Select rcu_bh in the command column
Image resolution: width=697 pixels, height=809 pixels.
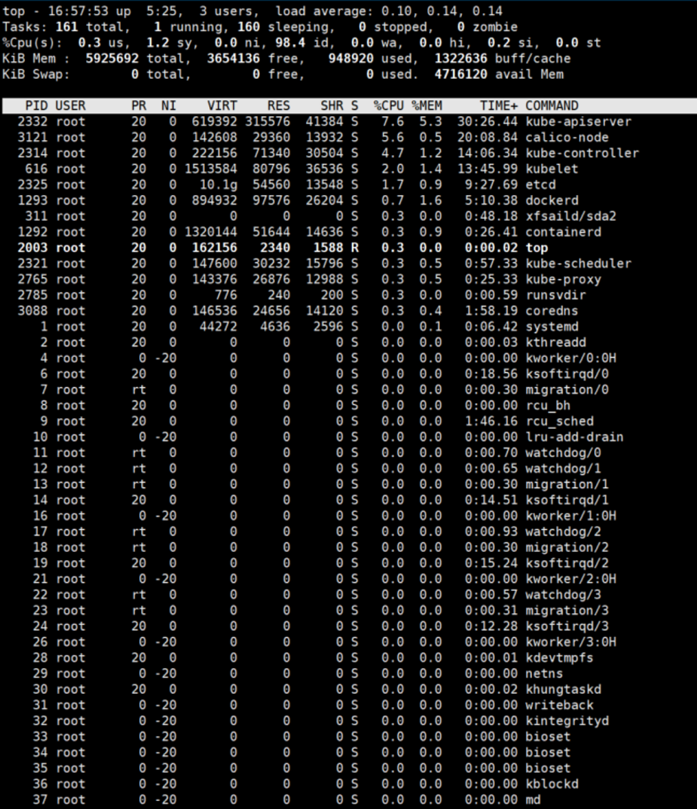click(x=548, y=406)
